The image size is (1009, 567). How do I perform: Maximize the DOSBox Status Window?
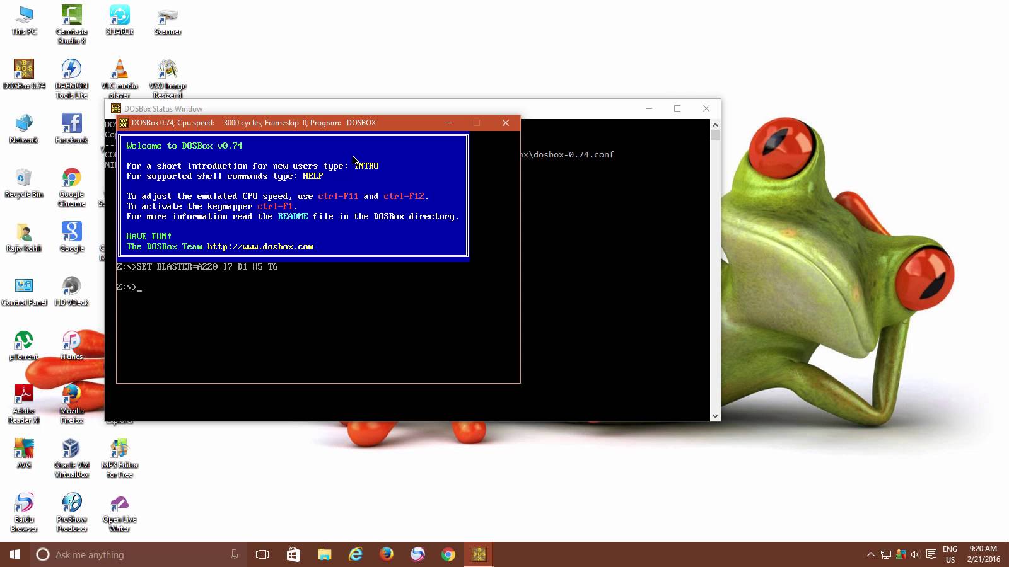[677, 108]
